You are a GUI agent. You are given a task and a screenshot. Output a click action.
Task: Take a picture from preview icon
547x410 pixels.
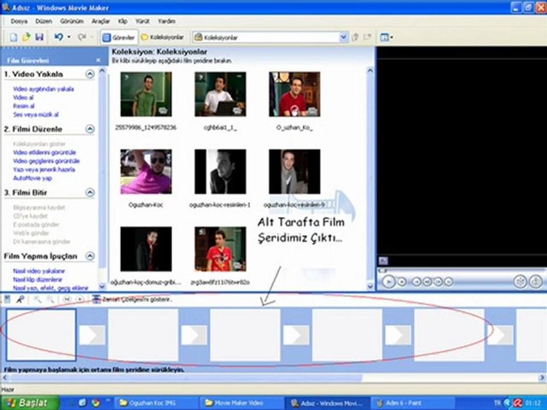[536, 281]
